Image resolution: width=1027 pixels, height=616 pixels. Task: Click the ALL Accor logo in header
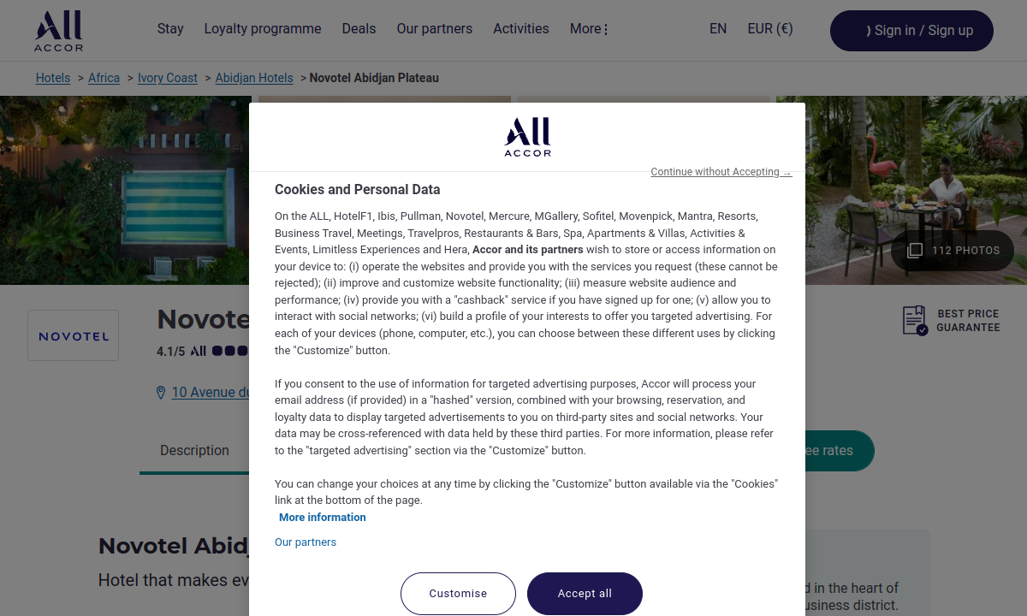coord(58,31)
